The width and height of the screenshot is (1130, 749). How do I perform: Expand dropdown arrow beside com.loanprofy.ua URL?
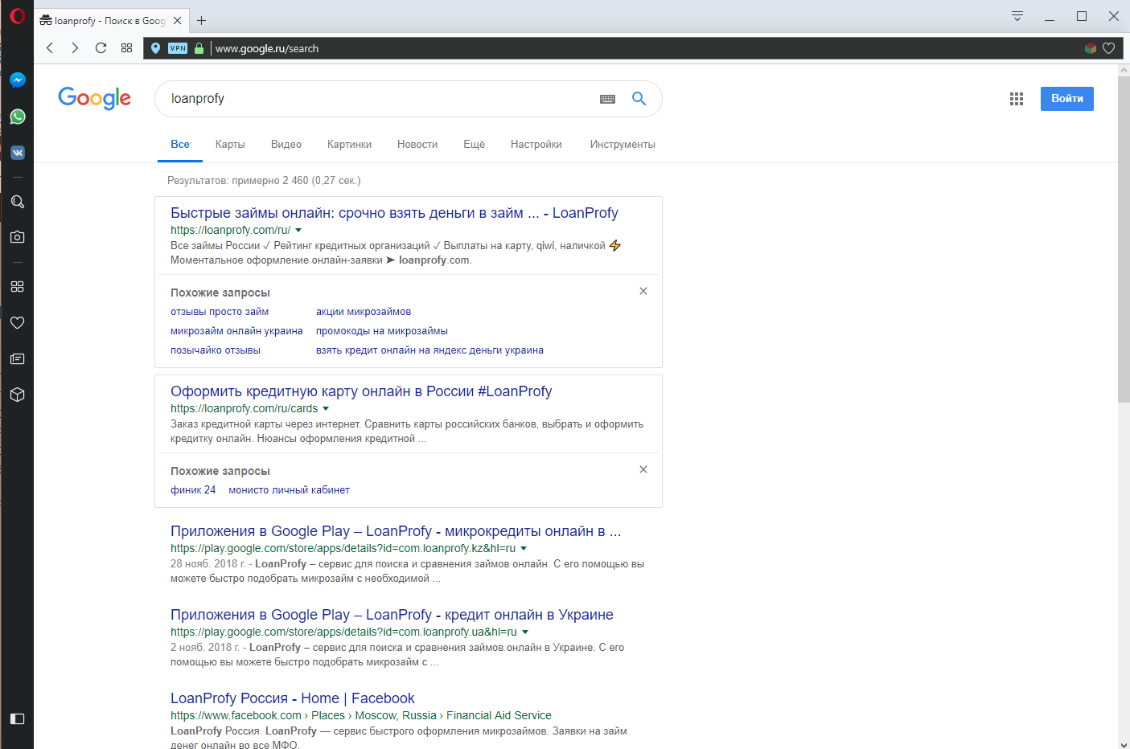[525, 632]
